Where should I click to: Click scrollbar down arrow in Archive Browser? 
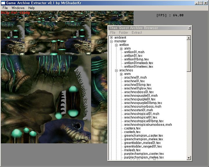(188, 158)
